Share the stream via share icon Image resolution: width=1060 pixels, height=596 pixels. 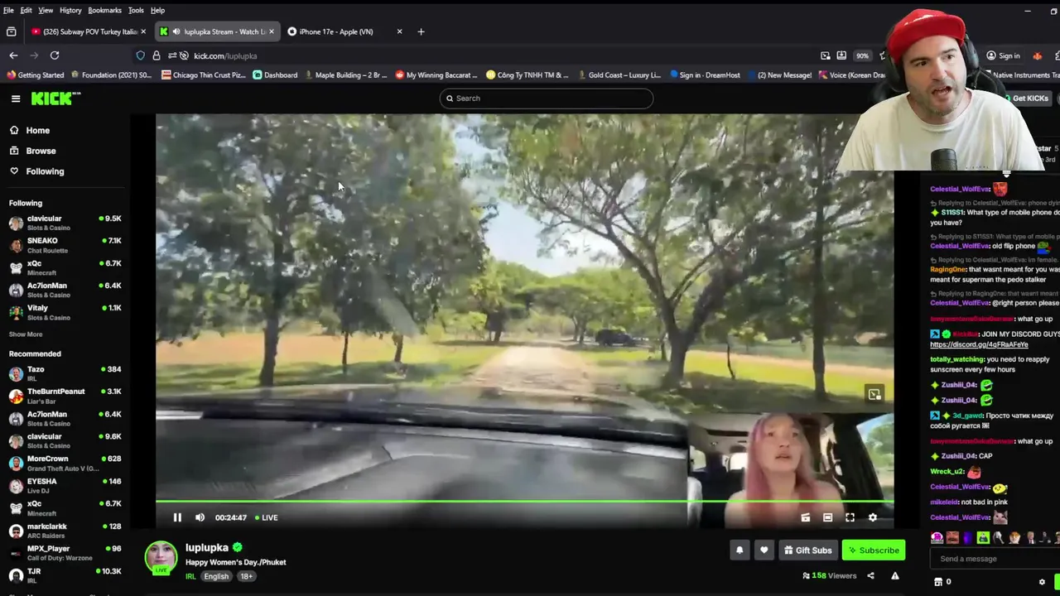(x=870, y=575)
